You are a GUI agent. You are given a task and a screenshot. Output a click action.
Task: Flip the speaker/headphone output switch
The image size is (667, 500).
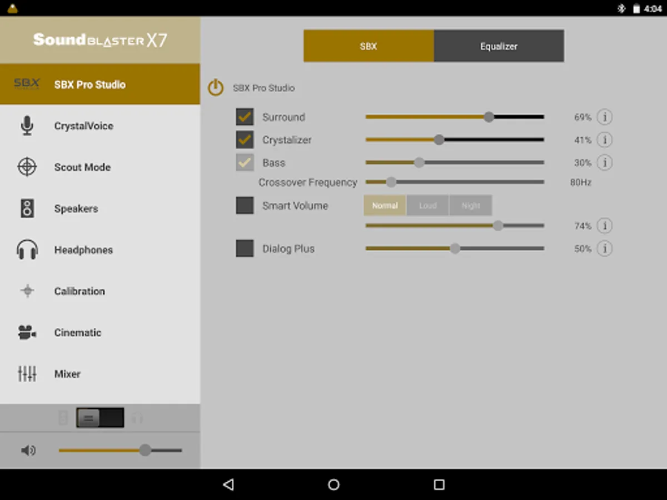[x=100, y=418]
